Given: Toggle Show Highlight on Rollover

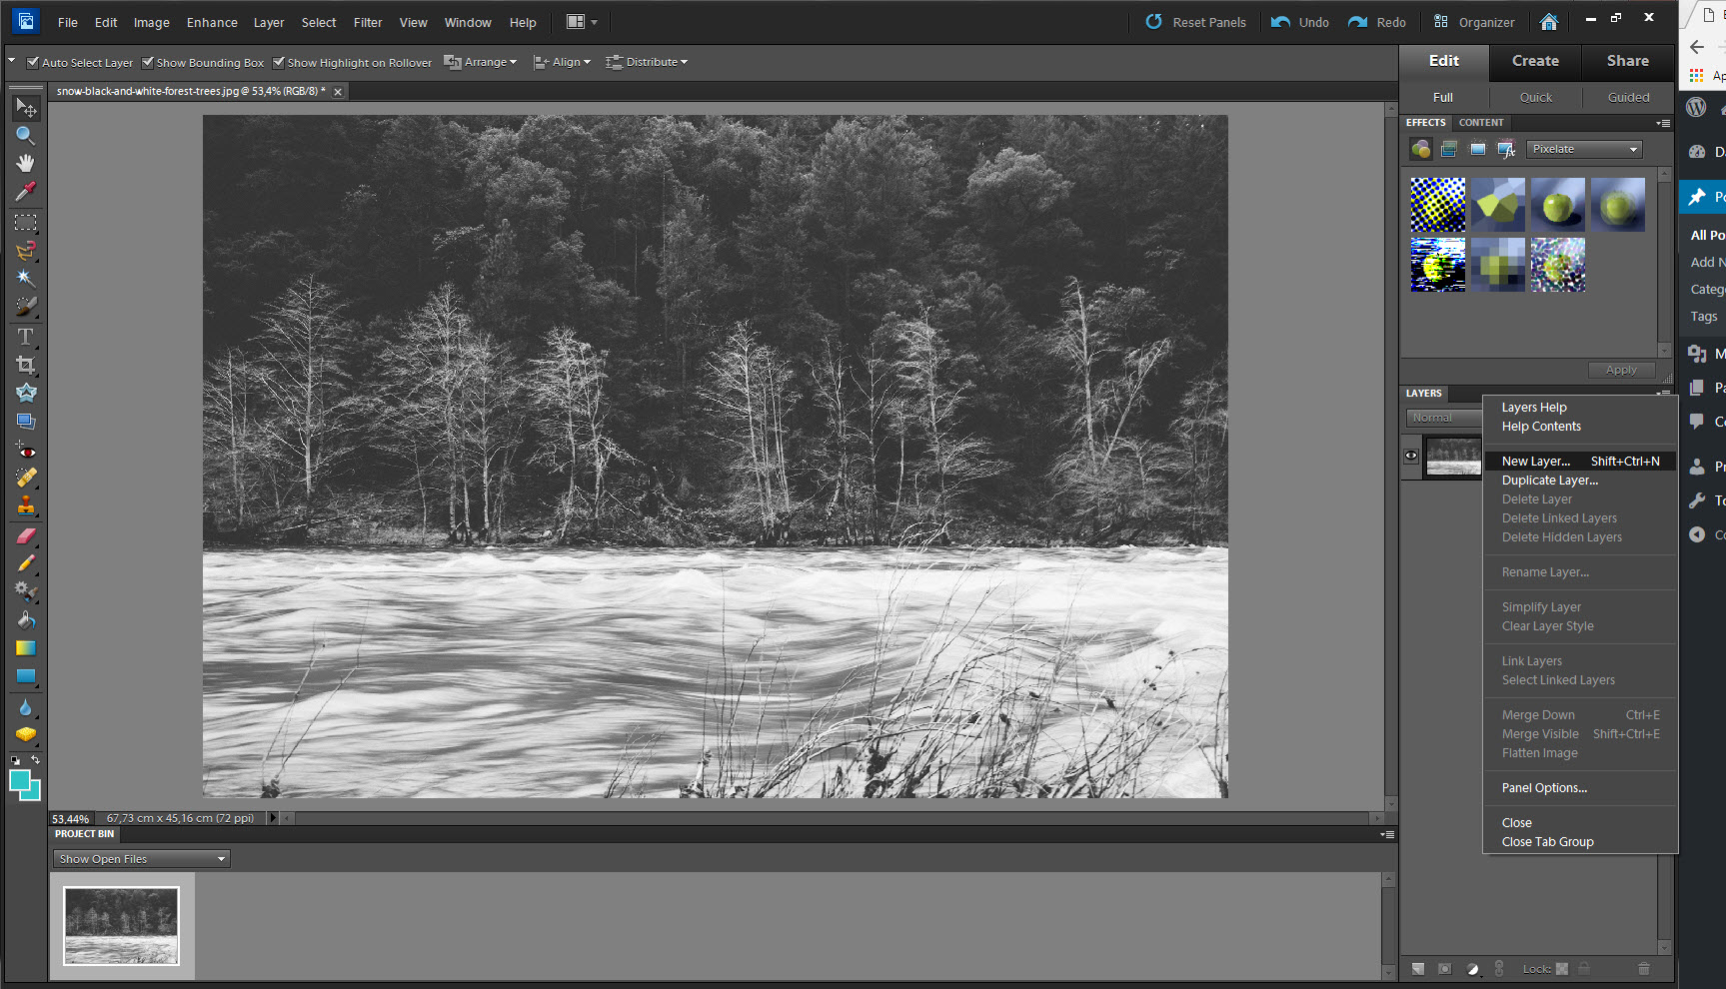Looking at the screenshot, I should click(279, 62).
